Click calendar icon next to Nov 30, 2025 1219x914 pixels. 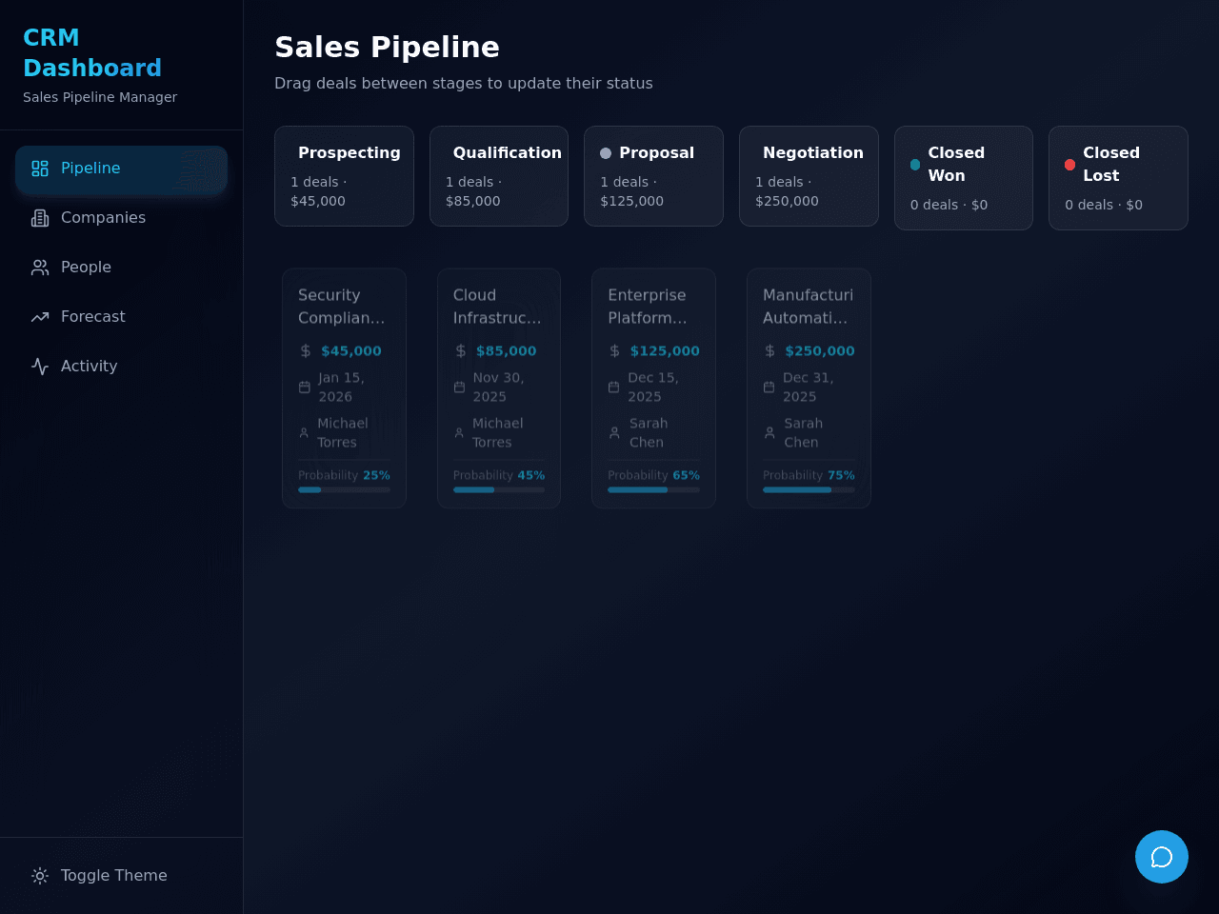[x=459, y=387]
